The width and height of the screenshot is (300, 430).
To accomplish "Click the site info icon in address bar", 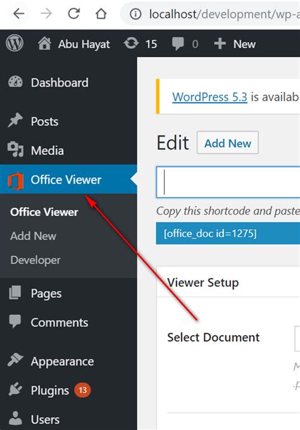I will click(x=135, y=14).
